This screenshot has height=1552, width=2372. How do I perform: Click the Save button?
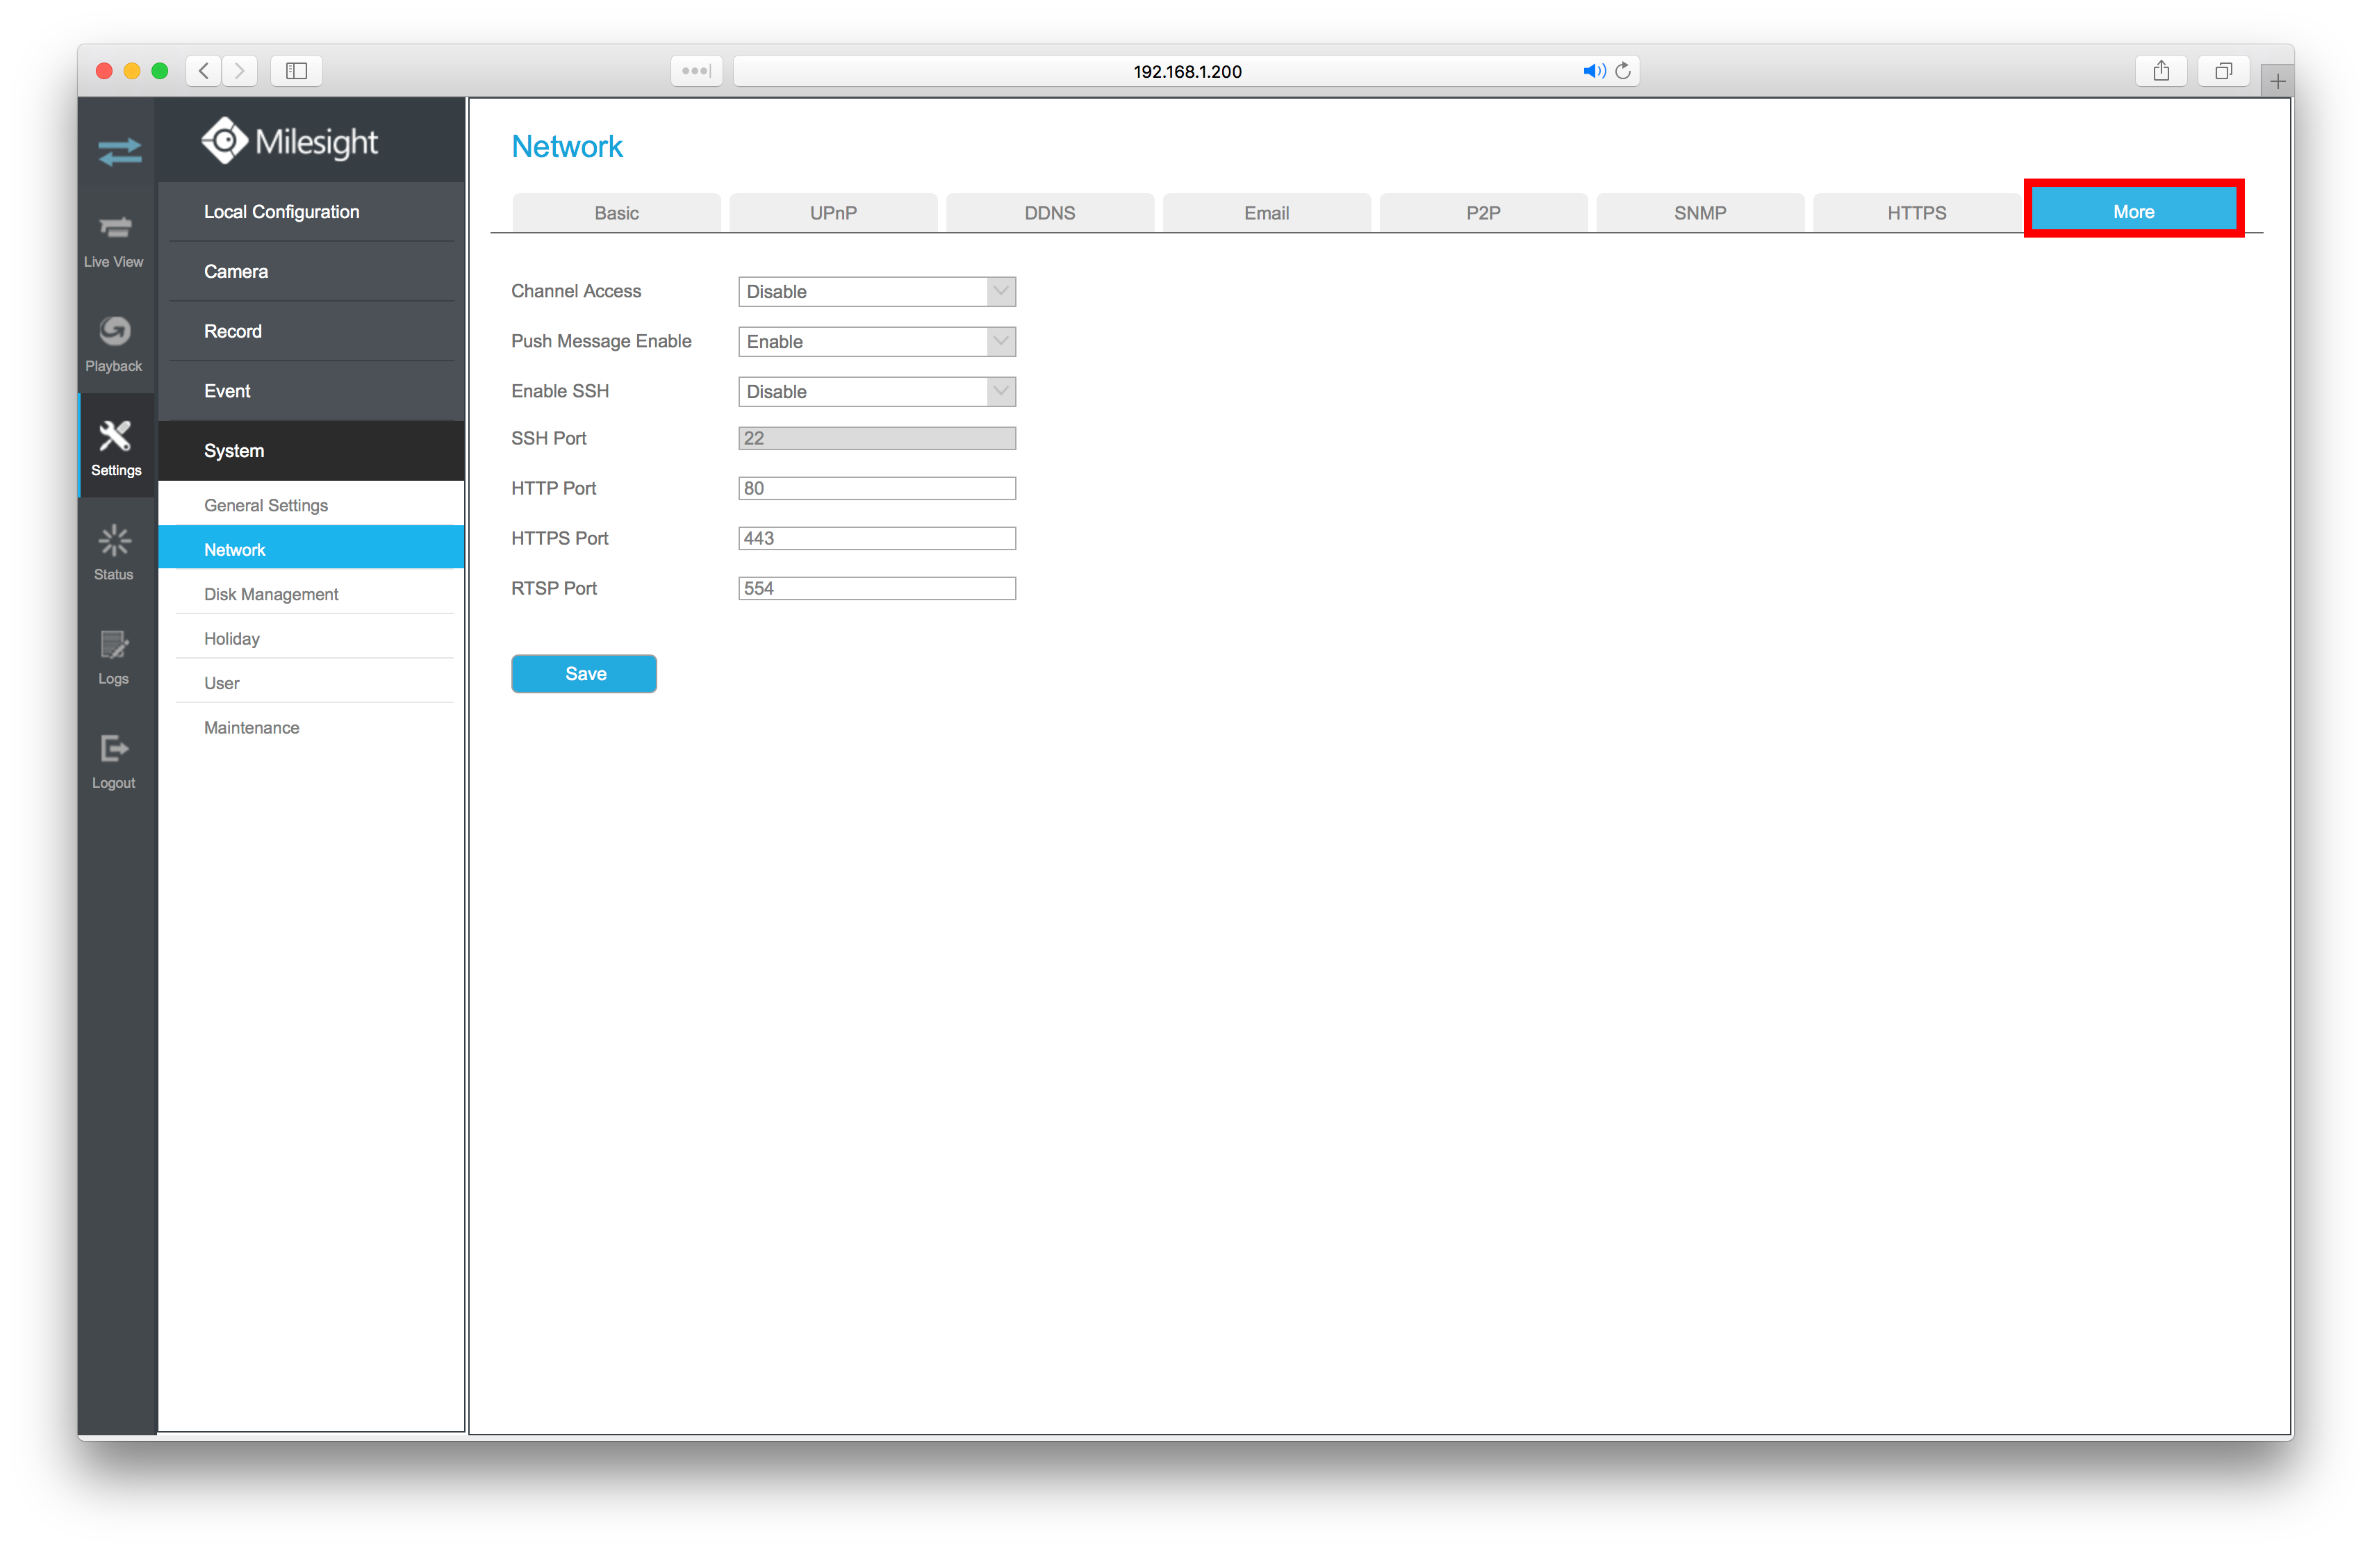(x=584, y=674)
